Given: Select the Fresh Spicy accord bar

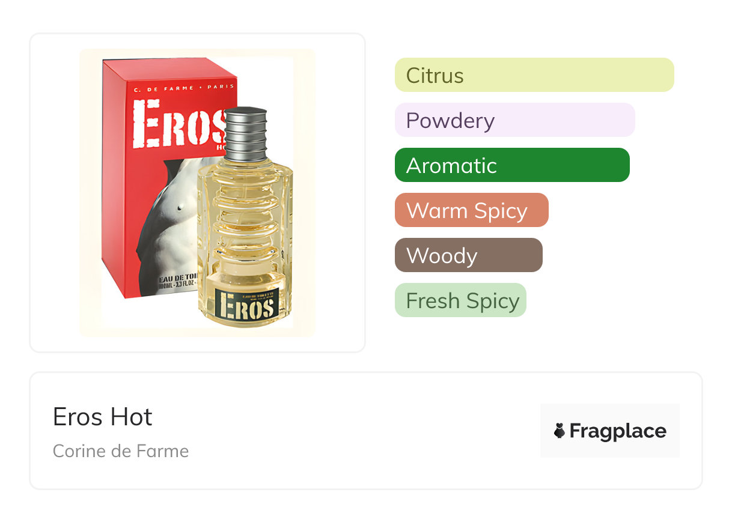Looking at the screenshot, I should coord(460,300).
